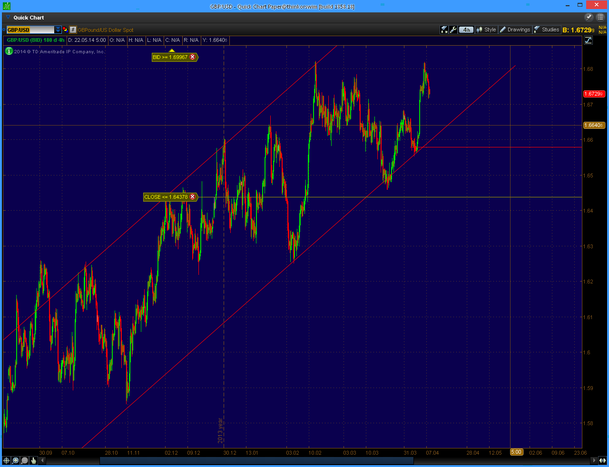
Task: Click the GBP/USD (BID) 180 d 4h label
Action: (x=36, y=40)
